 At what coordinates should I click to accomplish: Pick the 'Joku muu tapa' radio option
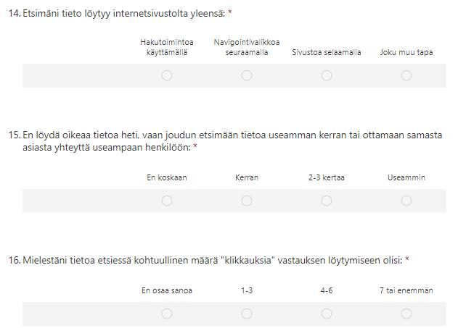(x=406, y=75)
